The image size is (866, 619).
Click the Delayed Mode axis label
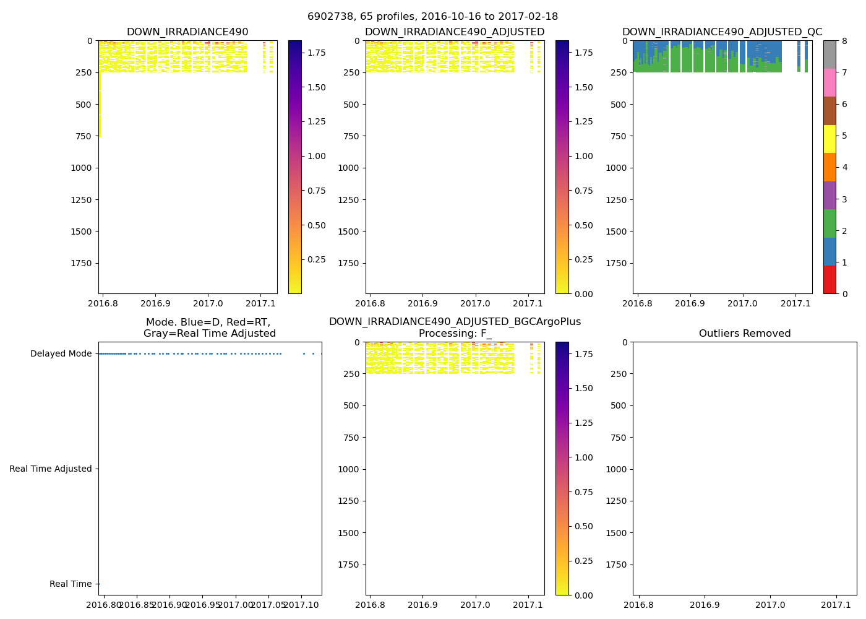coord(61,354)
